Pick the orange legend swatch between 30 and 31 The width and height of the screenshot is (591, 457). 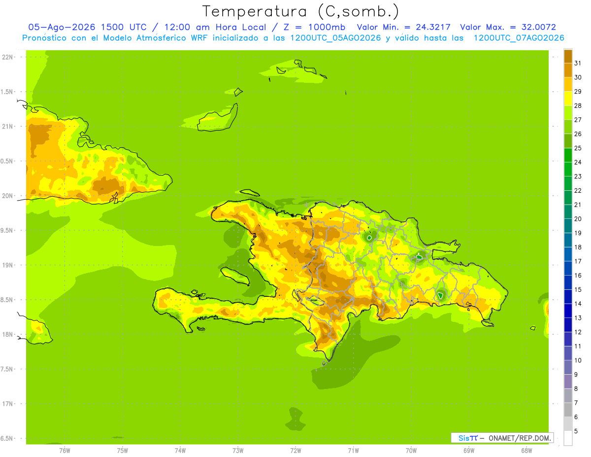click(x=568, y=70)
